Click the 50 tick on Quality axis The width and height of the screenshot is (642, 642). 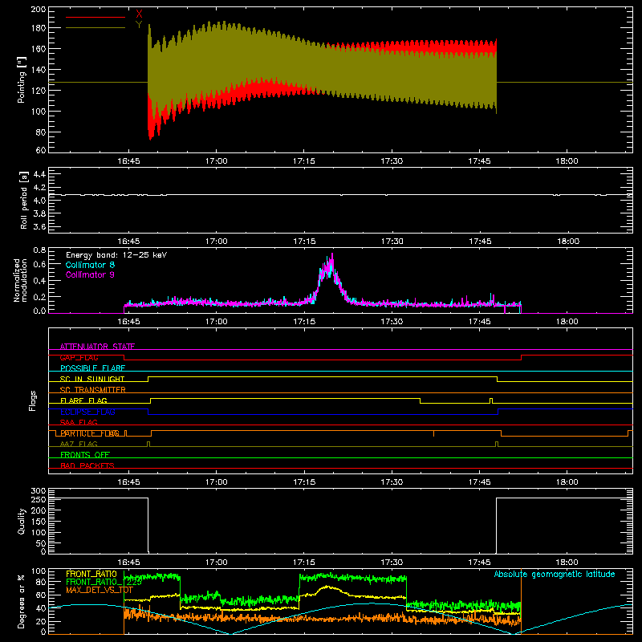[41, 543]
